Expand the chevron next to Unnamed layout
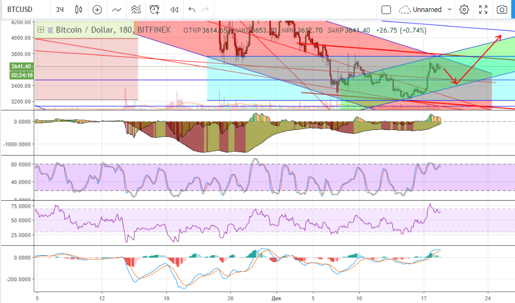 click(x=449, y=9)
